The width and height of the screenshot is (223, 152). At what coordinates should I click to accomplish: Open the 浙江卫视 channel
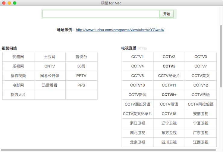(x=137, y=123)
